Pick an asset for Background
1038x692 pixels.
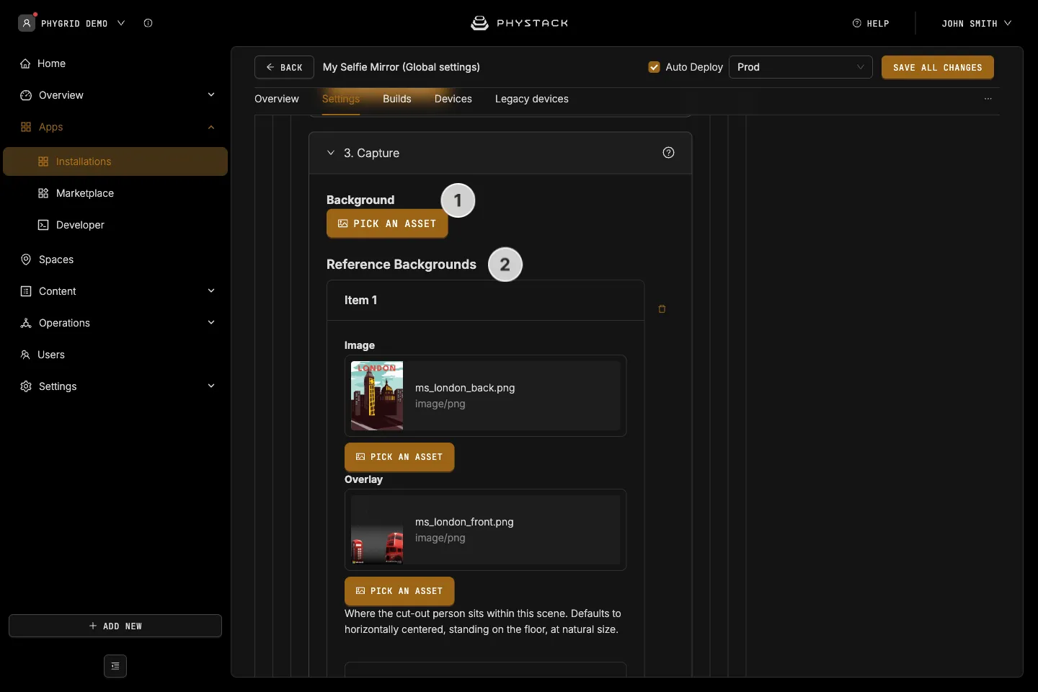387,223
